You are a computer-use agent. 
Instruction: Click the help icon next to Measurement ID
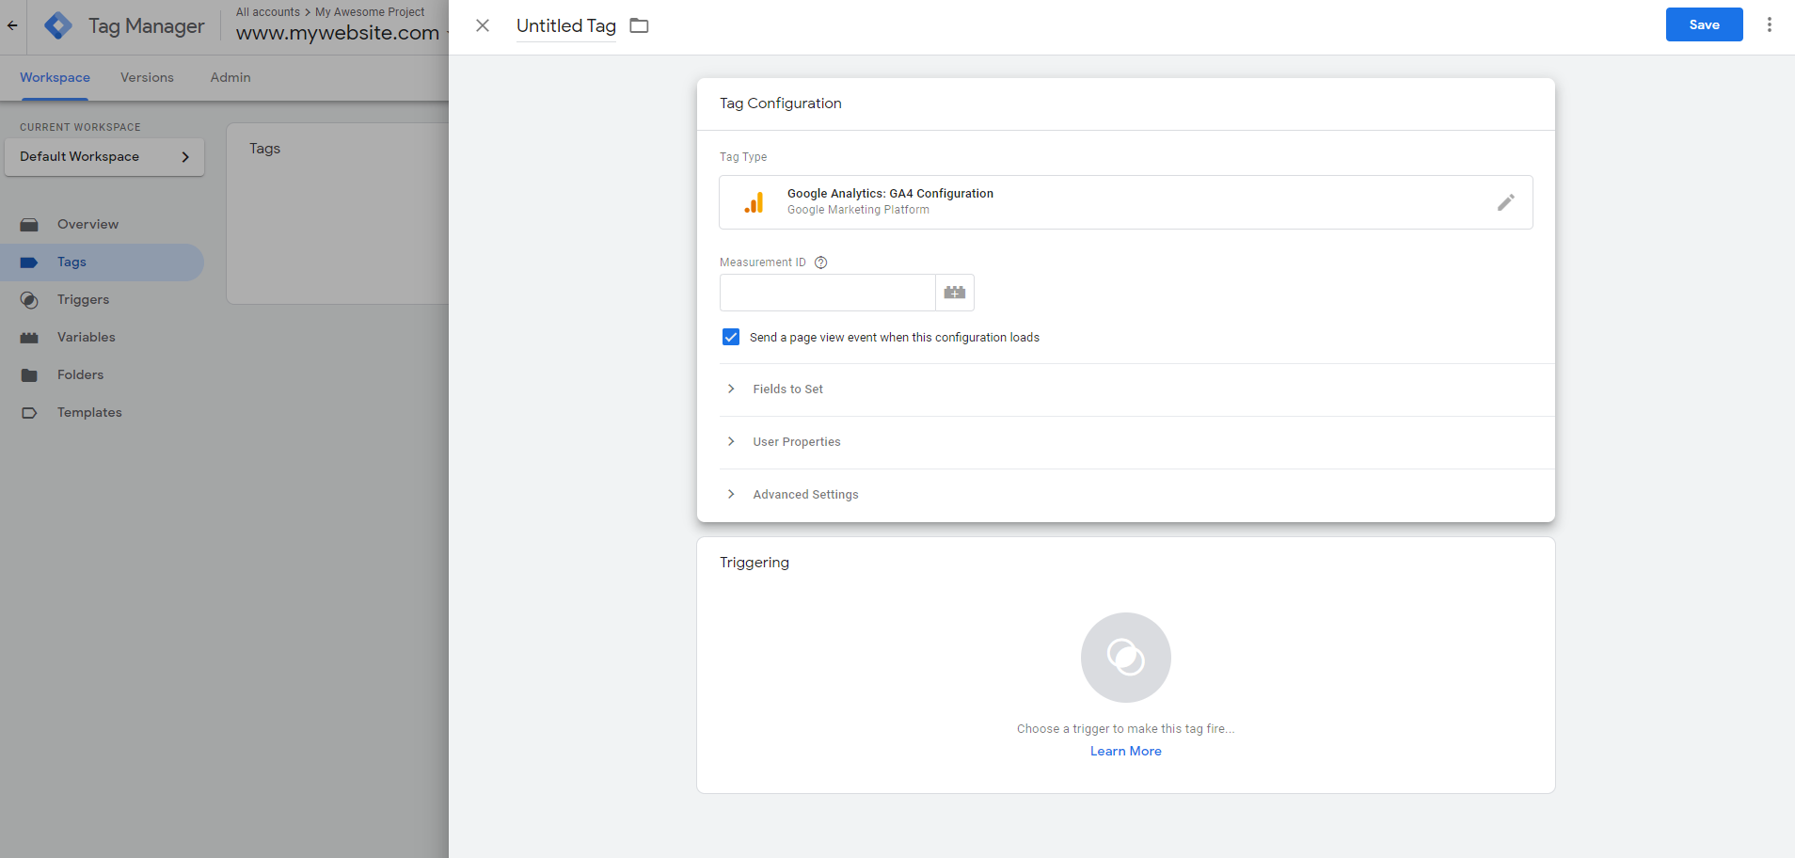(x=820, y=262)
